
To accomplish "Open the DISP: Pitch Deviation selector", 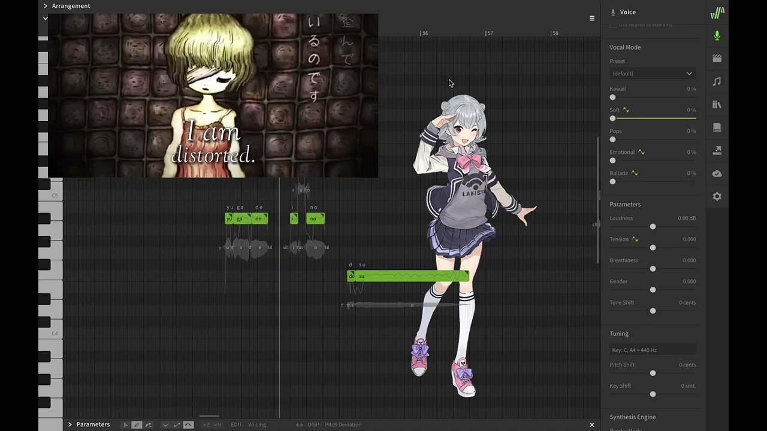I will (x=334, y=424).
